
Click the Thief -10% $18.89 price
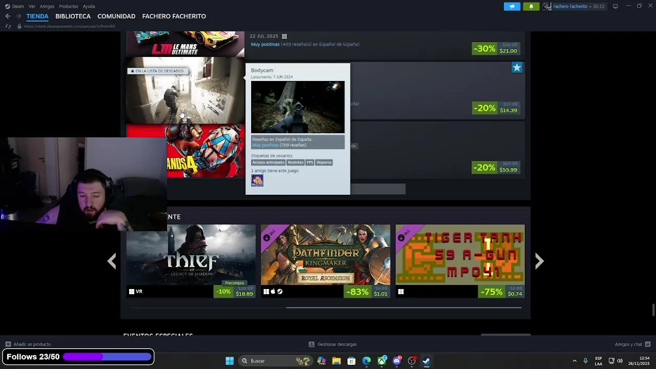234,292
